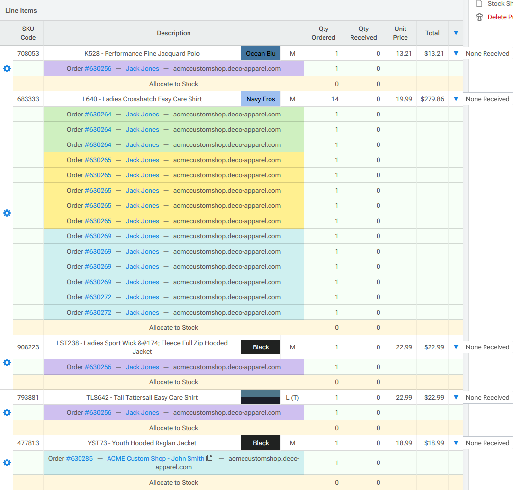Click Allocate to Stock row under LST238 Jacket
This screenshot has width=513, height=490.
click(x=174, y=382)
